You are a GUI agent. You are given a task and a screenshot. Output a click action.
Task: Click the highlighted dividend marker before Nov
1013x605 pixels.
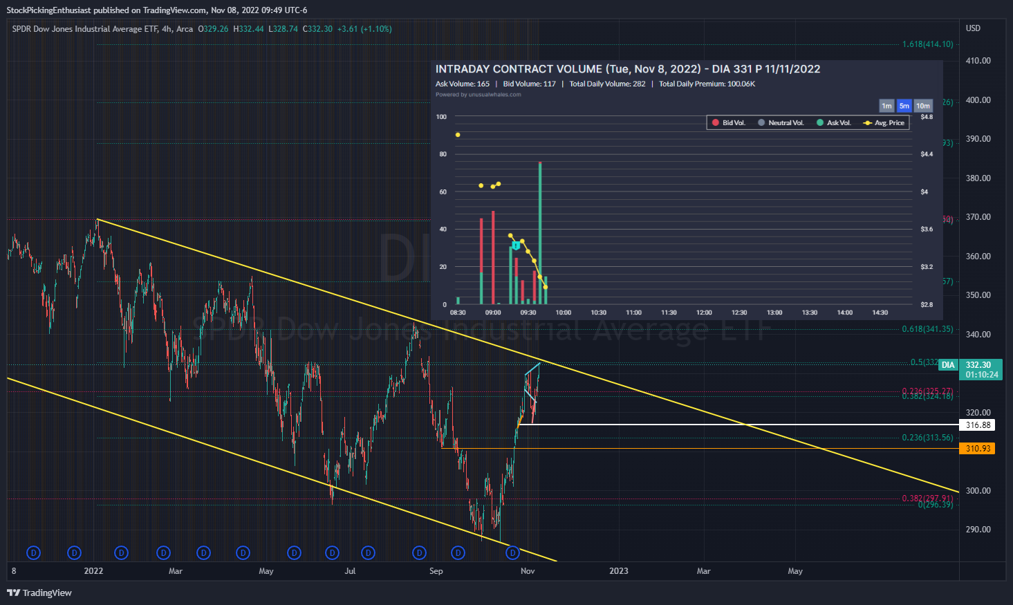pos(512,553)
